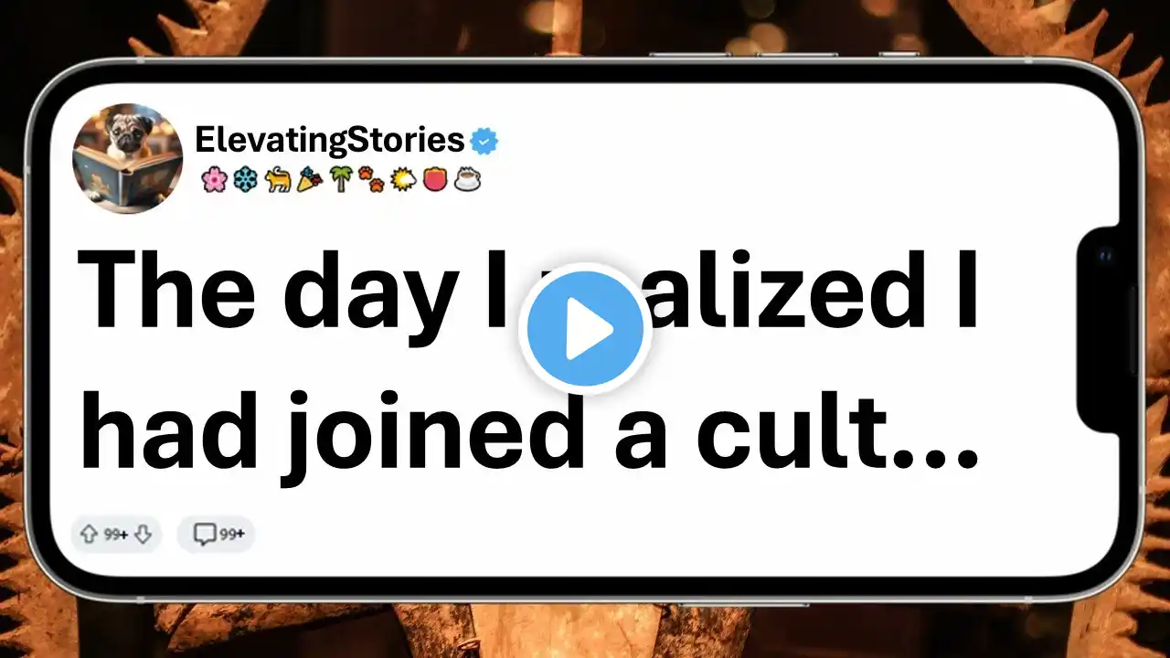1170x658 pixels.
Task: Click the blue verified checkmark badge
Action: tap(484, 141)
